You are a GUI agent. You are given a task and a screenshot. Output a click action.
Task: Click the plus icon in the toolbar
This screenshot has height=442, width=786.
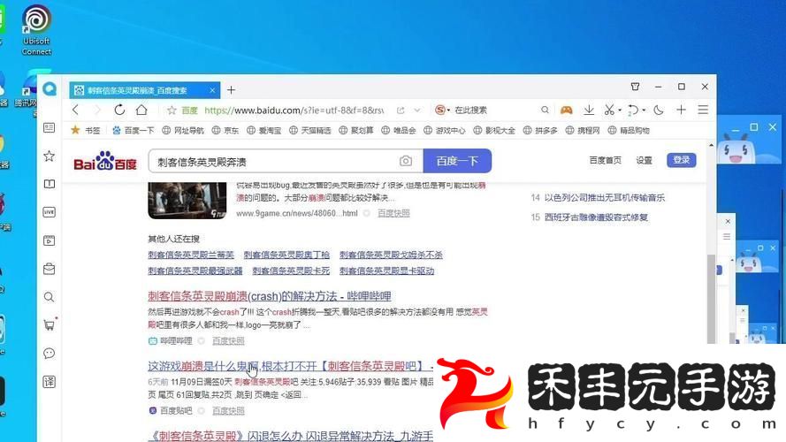pyautogui.click(x=682, y=110)
